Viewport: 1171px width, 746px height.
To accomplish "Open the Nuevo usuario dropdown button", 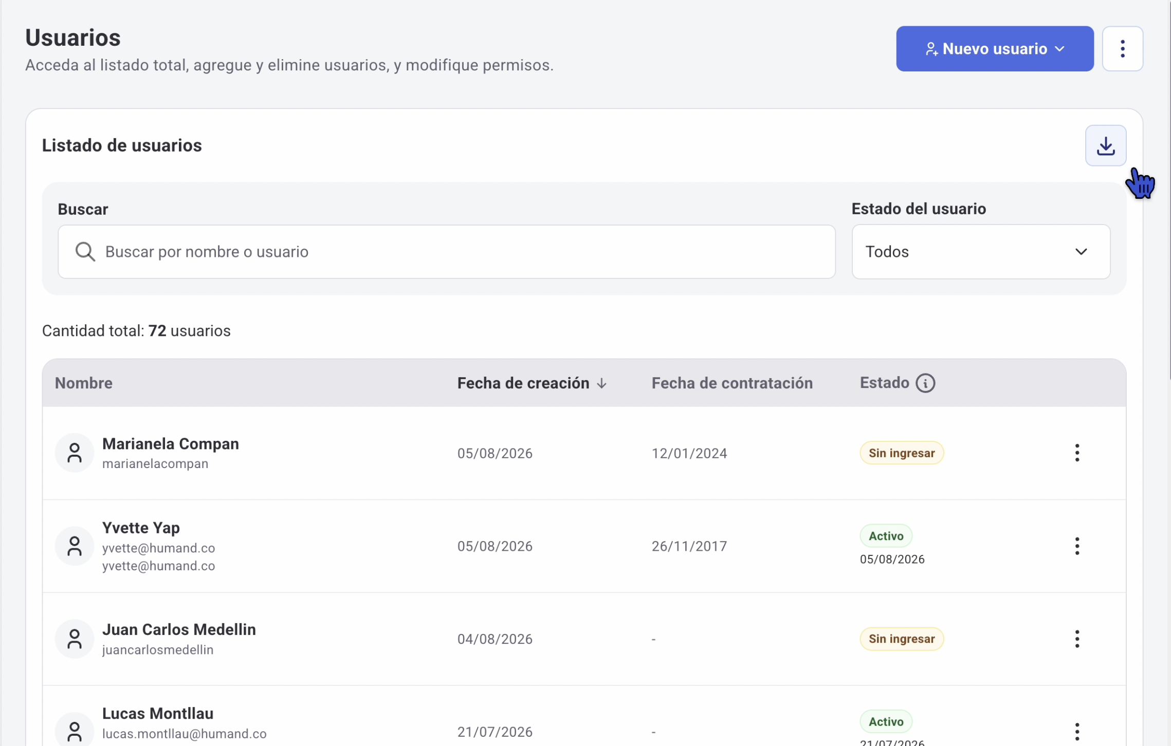I will (x=994, y=49).
